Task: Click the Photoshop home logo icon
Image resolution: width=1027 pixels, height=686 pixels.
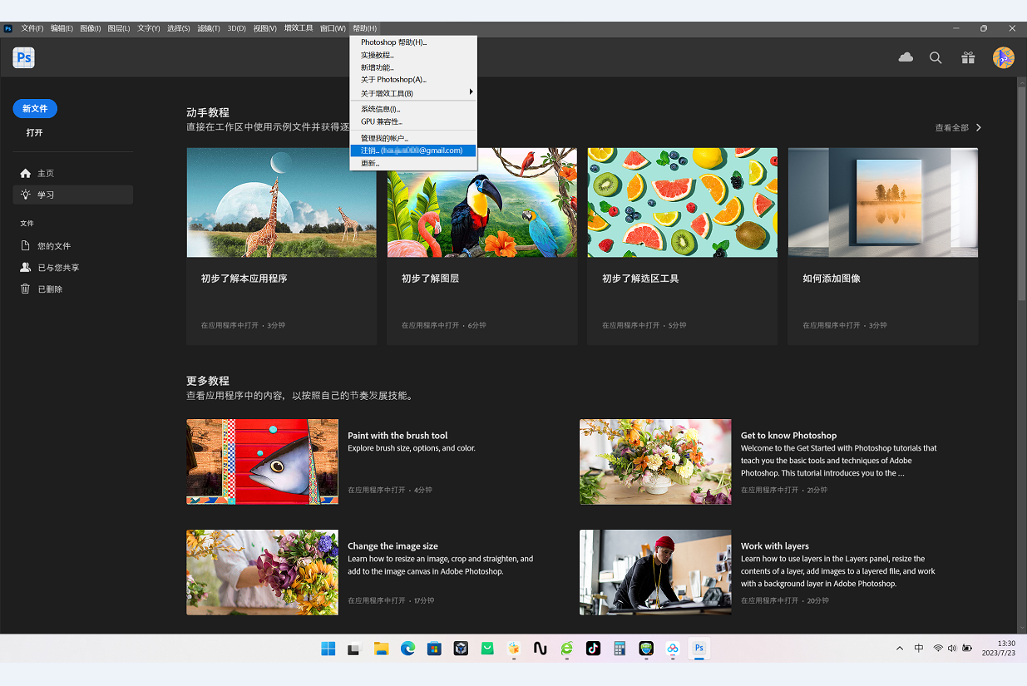Action: pyautogui.click(x=23, y=57)
